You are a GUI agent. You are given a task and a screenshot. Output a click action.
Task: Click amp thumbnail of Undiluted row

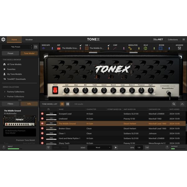51,119
